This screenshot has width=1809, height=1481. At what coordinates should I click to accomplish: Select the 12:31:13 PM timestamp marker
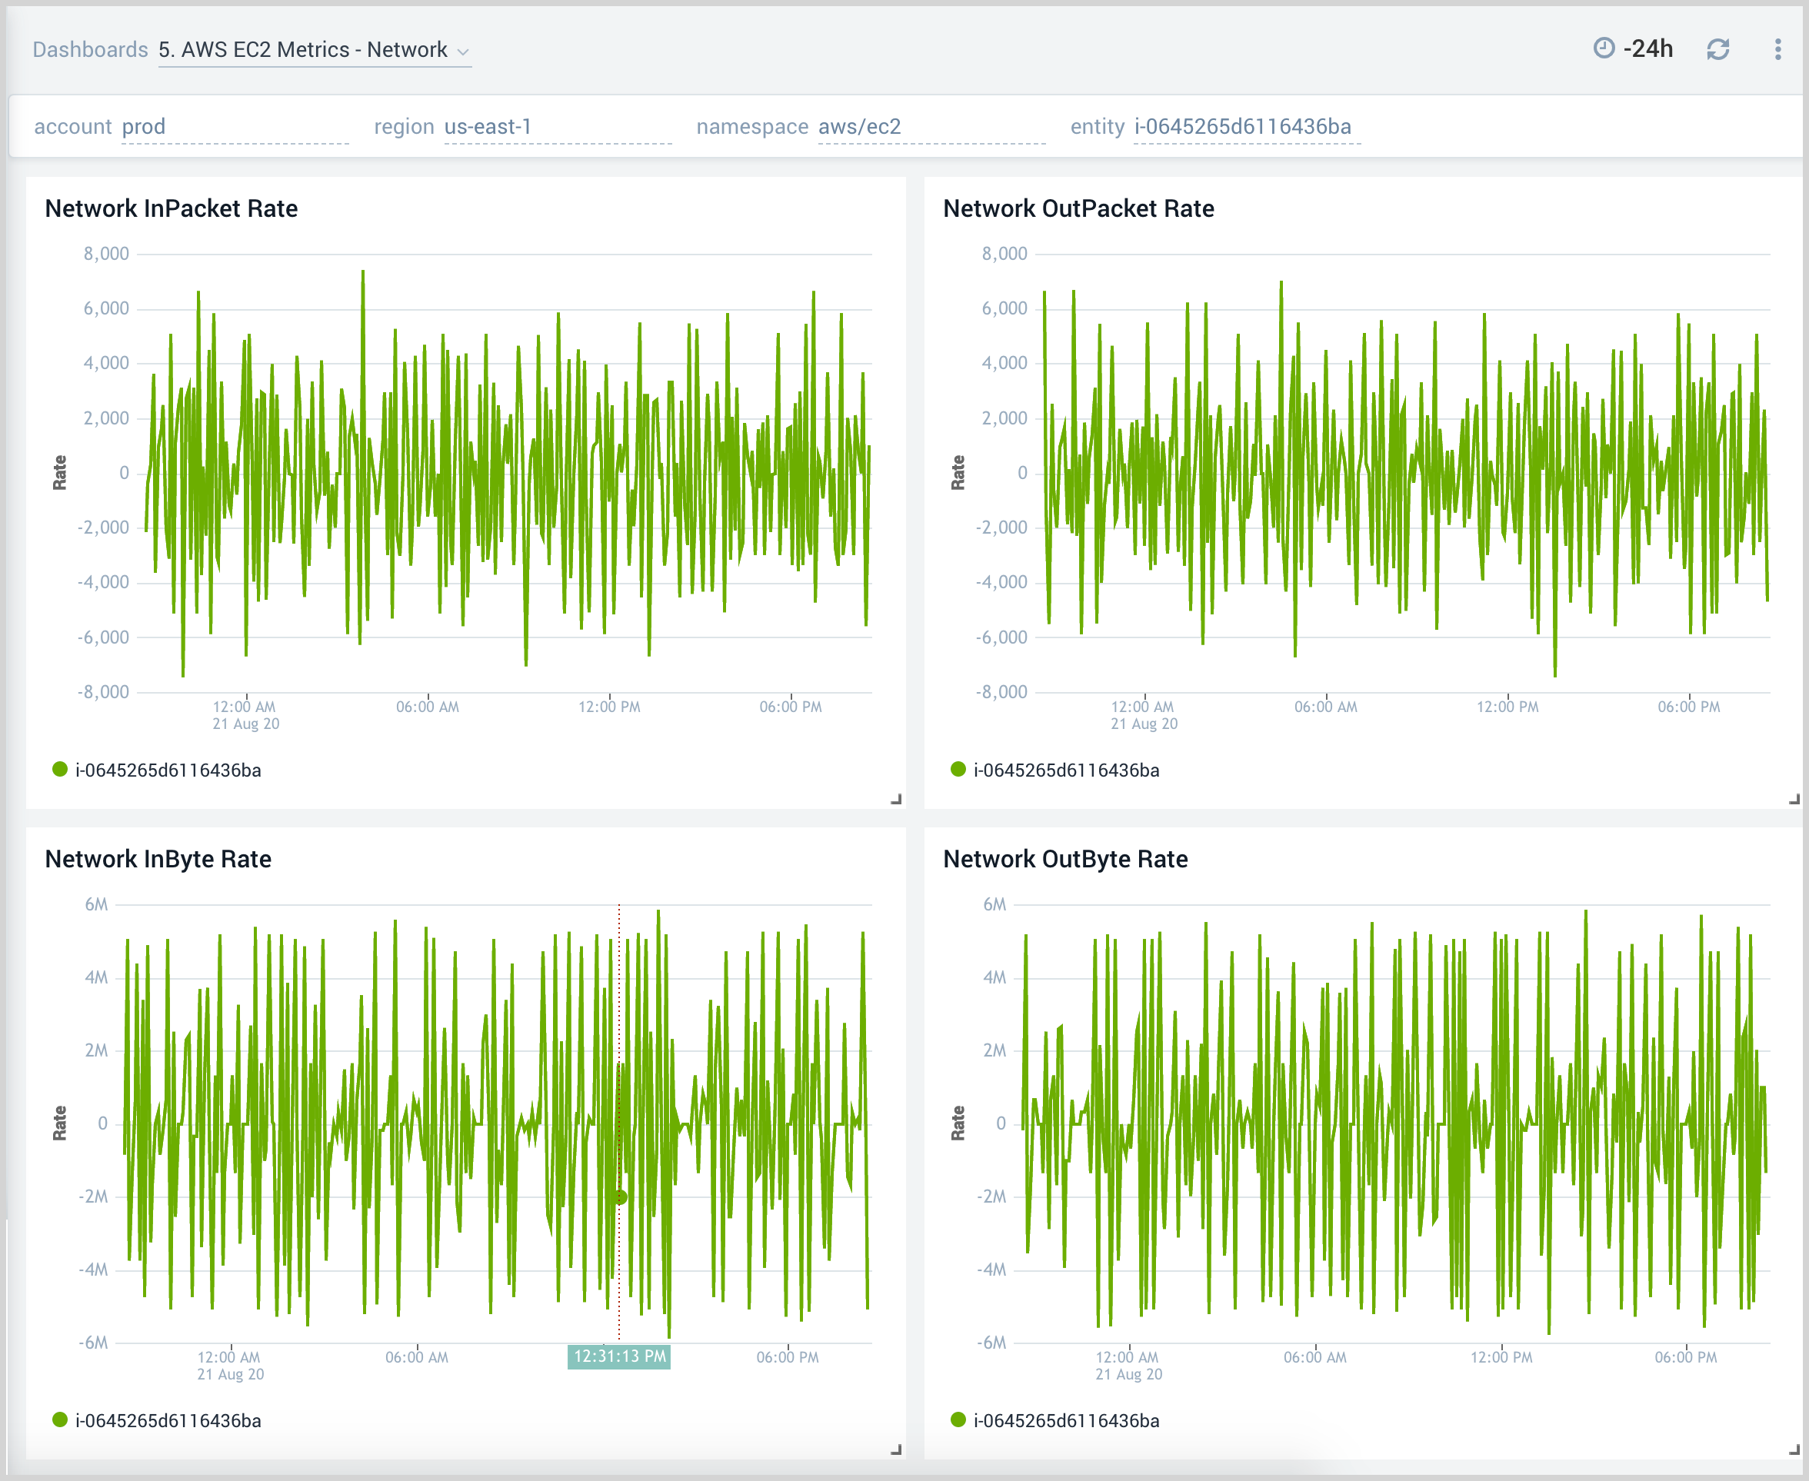click(x=618, y=1356)
